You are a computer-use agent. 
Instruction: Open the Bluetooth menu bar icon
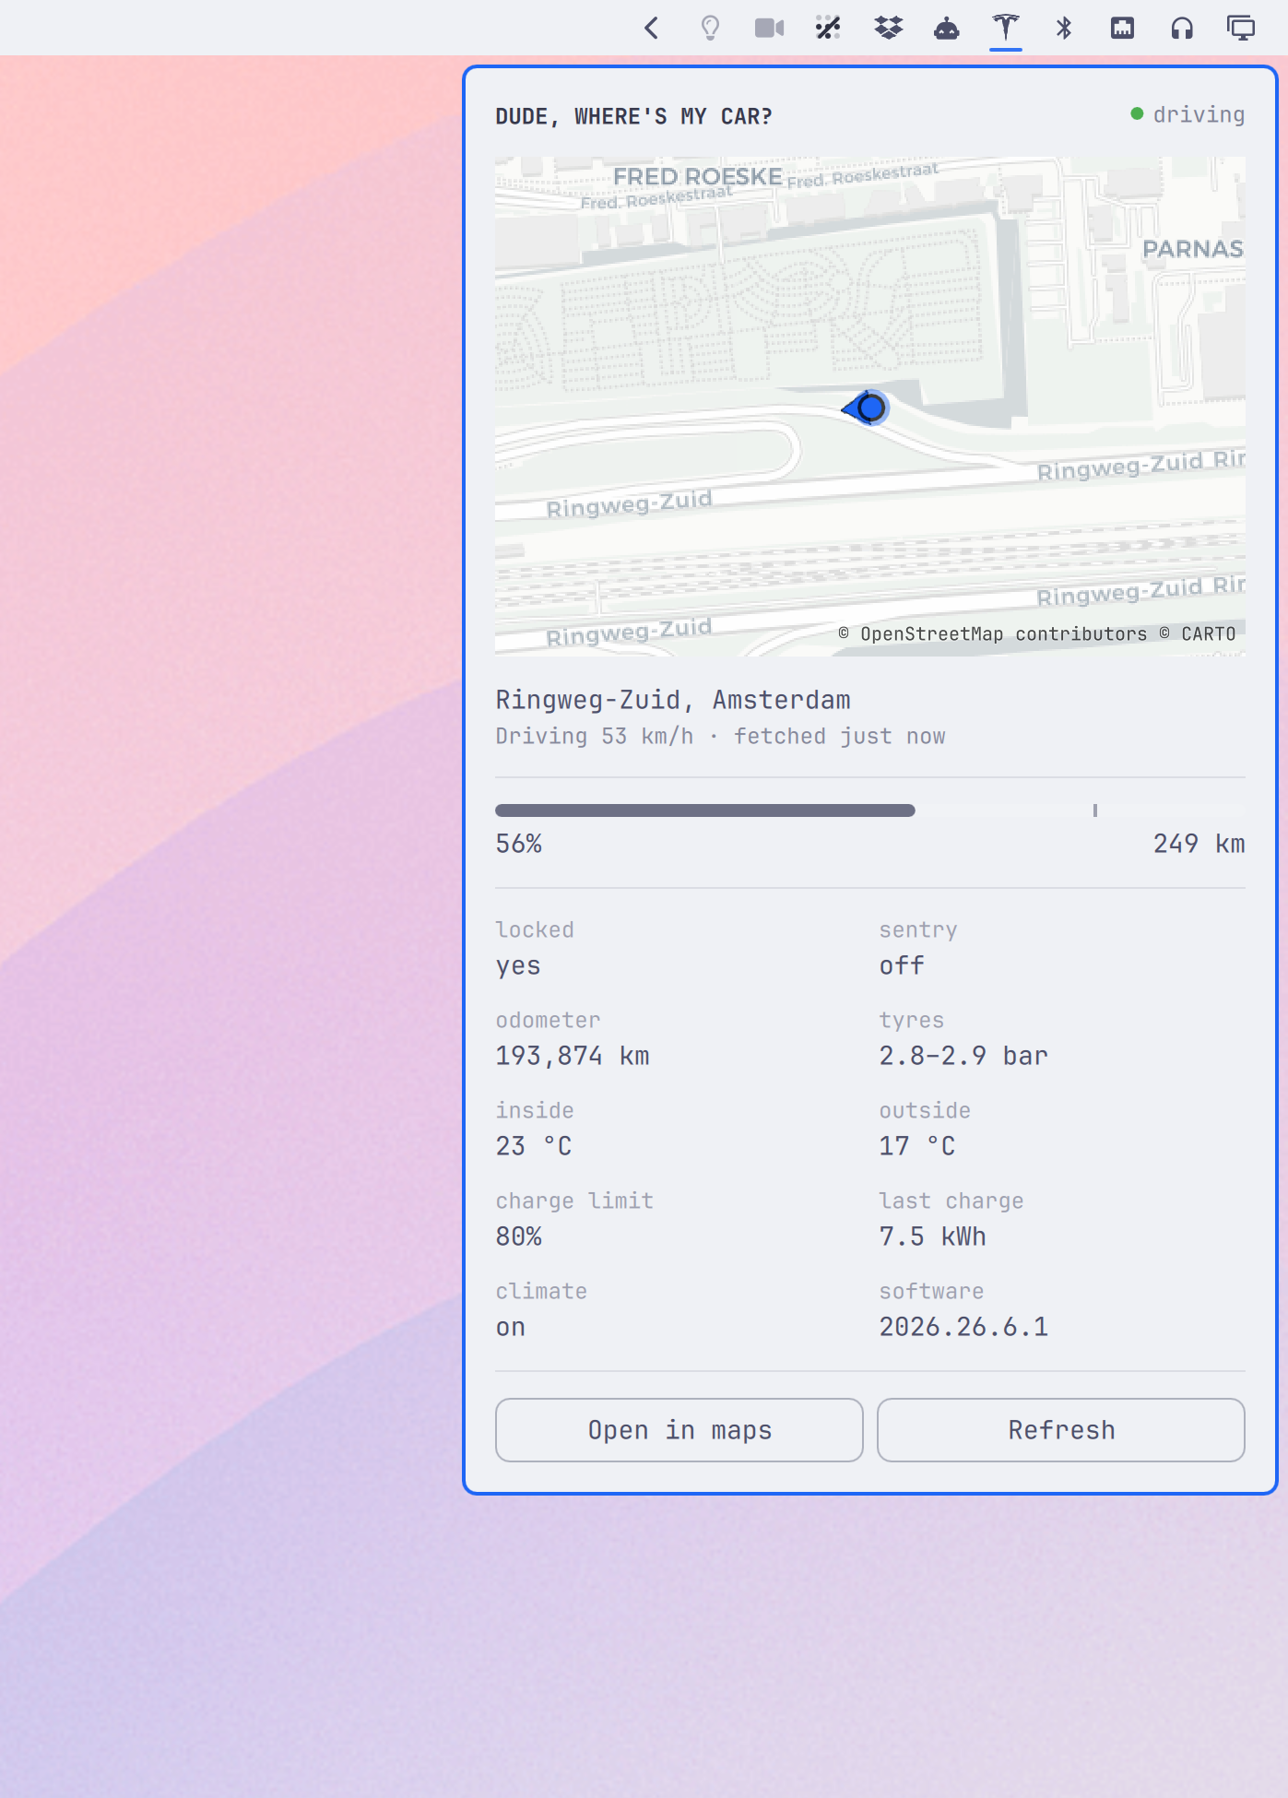tap(1064, 29)
